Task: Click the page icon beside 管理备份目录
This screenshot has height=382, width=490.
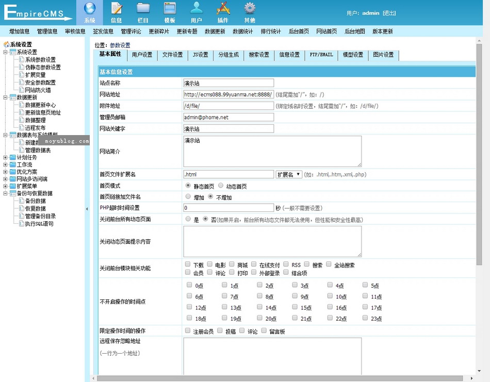Action: 22,216
